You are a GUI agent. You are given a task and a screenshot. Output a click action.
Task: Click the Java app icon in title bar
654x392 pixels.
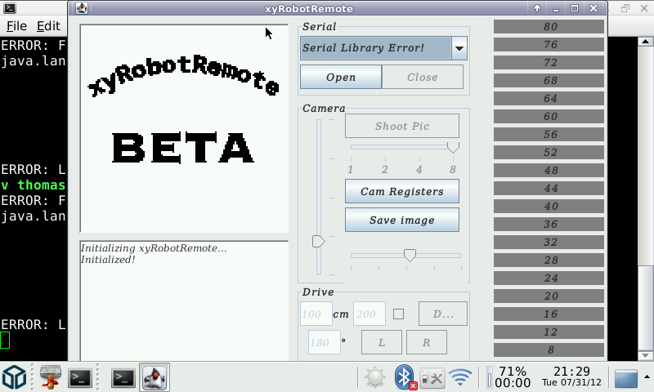pyautogui.click(x=82, y=8)
